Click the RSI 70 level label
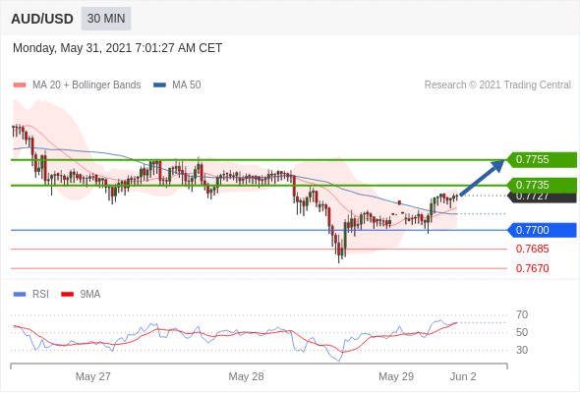 tap(522, 314)
